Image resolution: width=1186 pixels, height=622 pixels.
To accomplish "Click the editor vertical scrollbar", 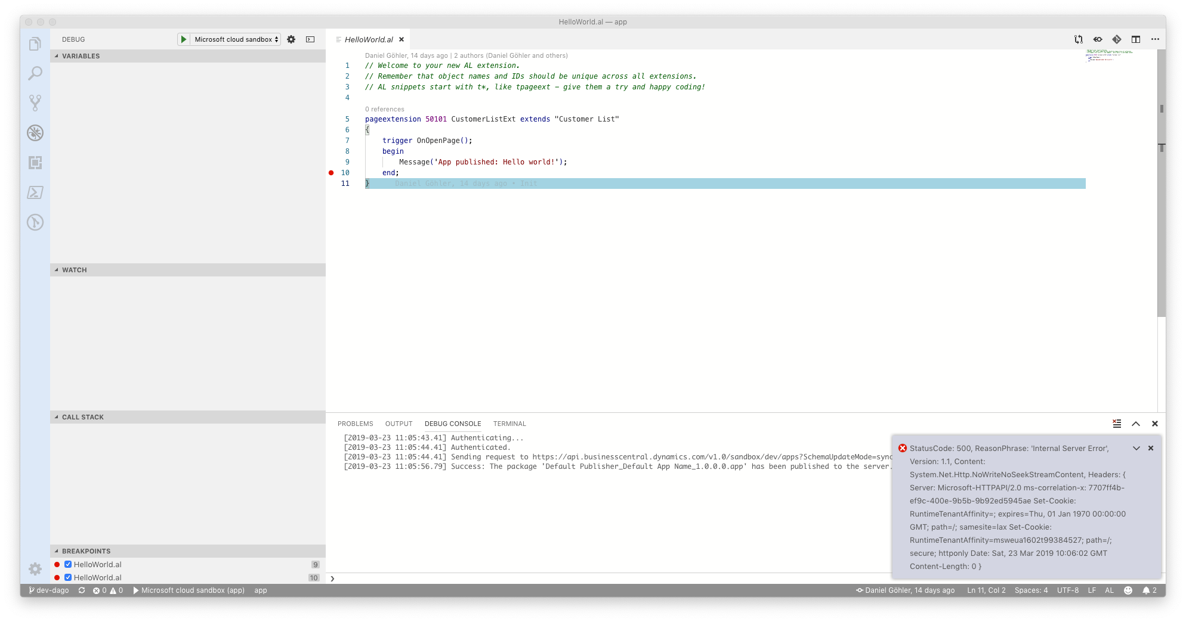I will point(1161,183).
